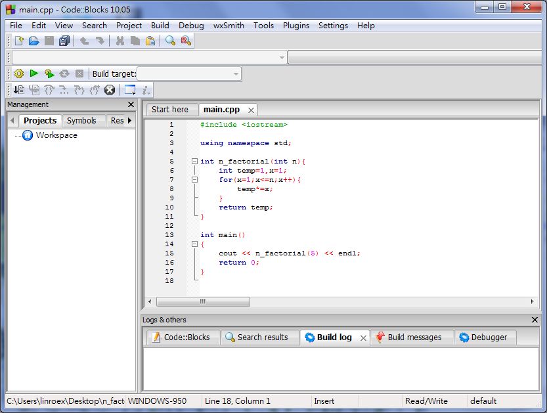The height and width of the screenshot is (413, 547).
Task: Collapse the for loop fold marker
Action: click(x=194, y=180)
